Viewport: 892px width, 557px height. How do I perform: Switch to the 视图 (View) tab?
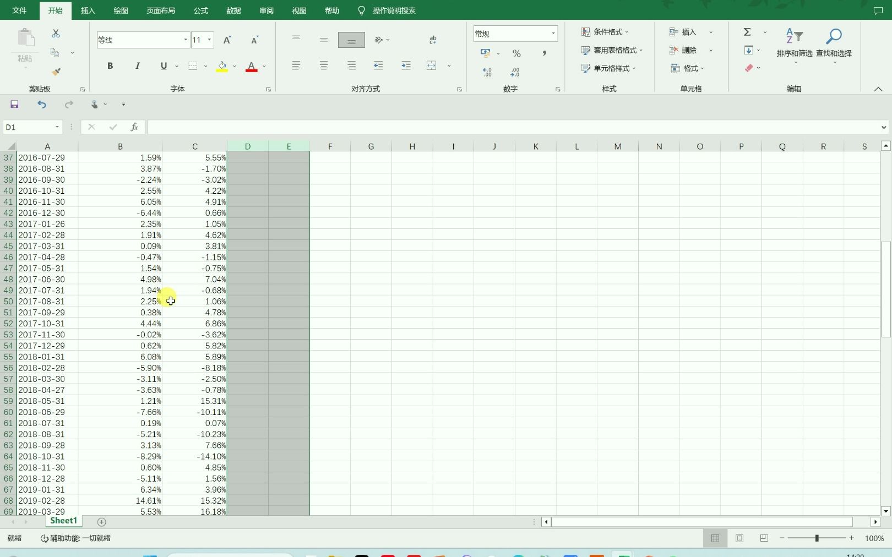tap(299, 10)
